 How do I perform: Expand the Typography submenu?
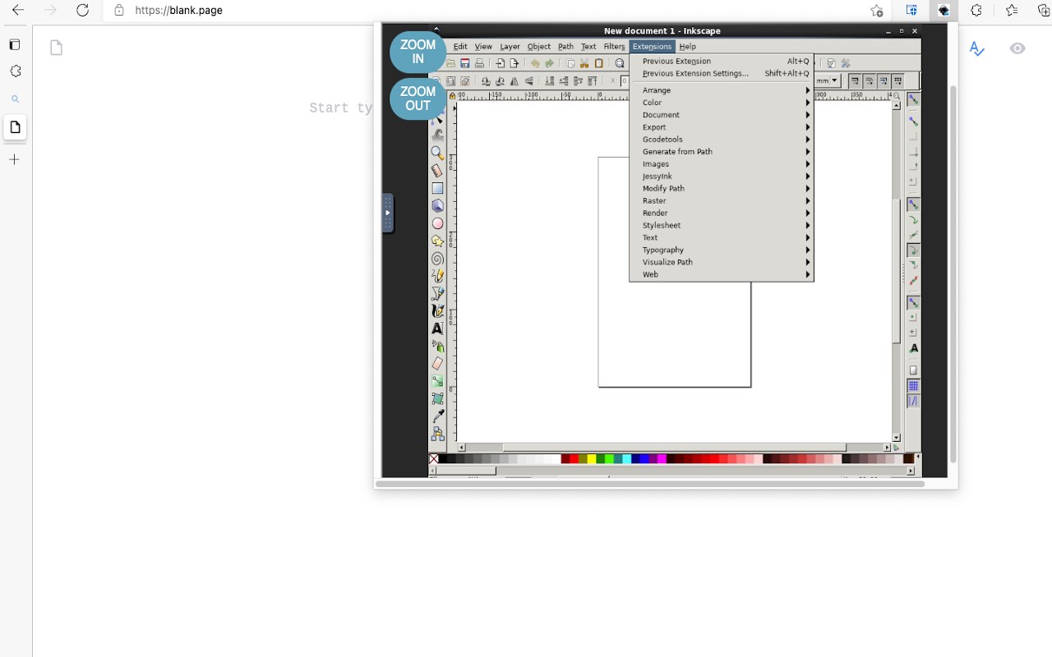(722, 250)
